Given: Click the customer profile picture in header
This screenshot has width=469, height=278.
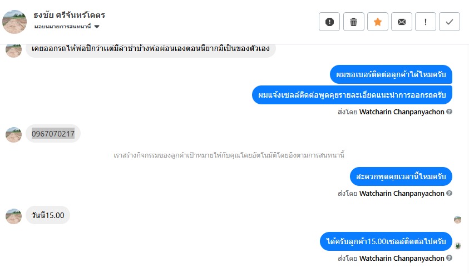Looking at the screenshot, I should click(x=14, y=21).
